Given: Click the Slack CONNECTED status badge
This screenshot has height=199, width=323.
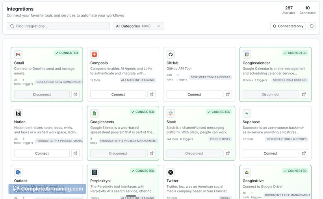Looking at the screenshot, I should (x=219, y=112).
